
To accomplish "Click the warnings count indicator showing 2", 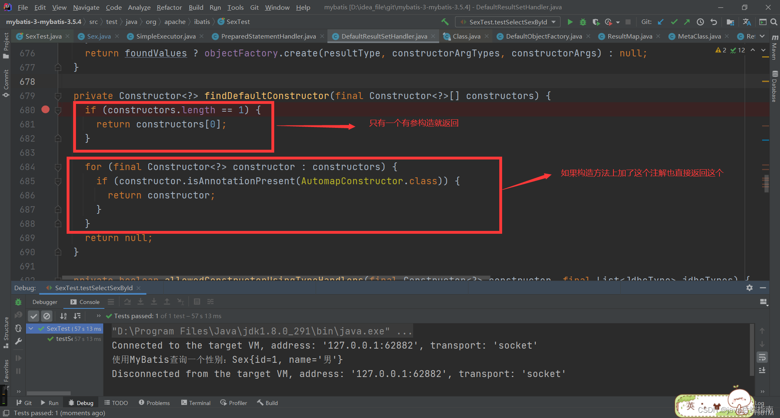I will (x=721, y=50).
